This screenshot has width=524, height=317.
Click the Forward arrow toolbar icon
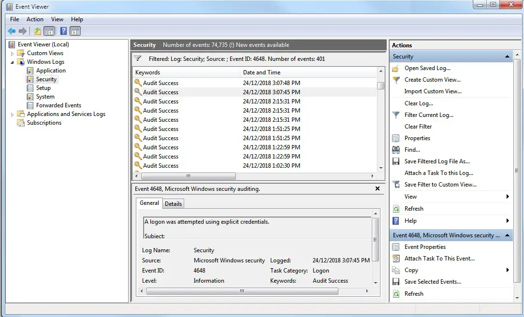click(22, 31)
